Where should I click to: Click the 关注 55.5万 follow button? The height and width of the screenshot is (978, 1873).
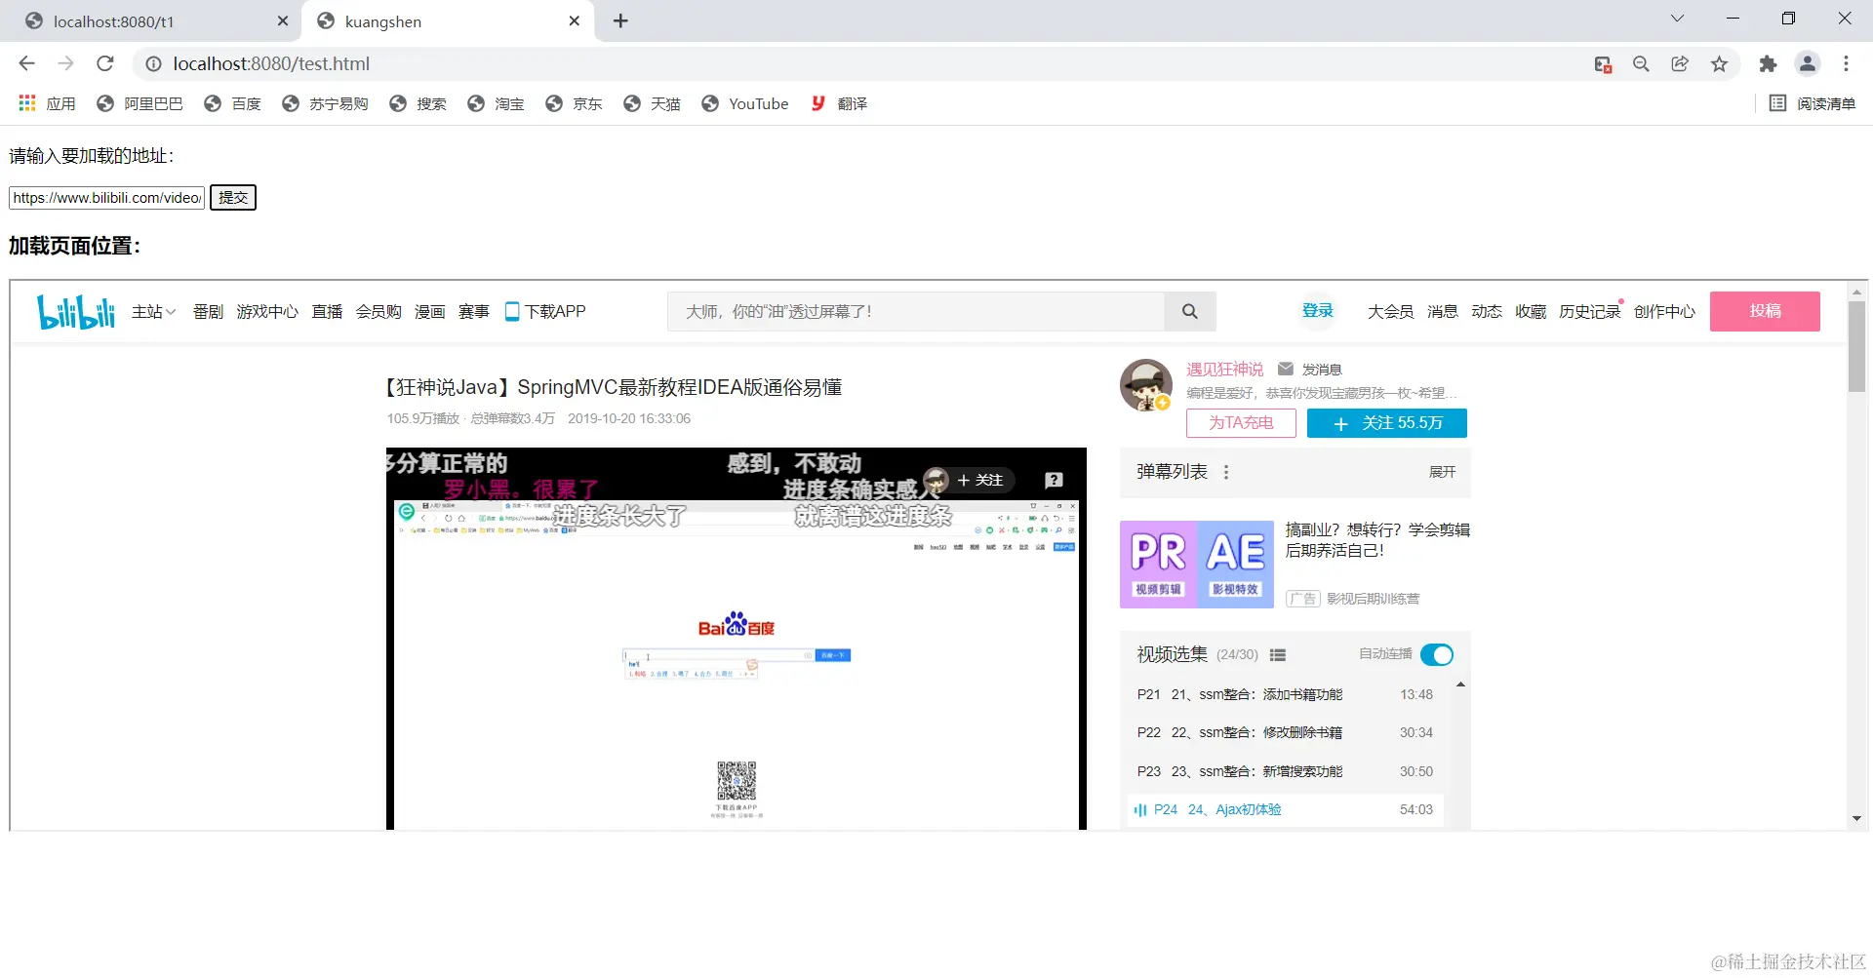pos(1387,423)
